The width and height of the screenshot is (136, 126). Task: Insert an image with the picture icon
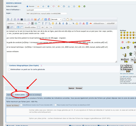pyautogui.click(x=35, y=19)
